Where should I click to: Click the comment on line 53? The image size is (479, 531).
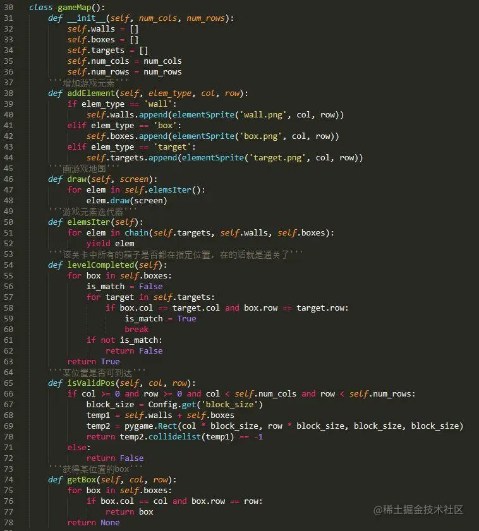click(x=176, y=254)
